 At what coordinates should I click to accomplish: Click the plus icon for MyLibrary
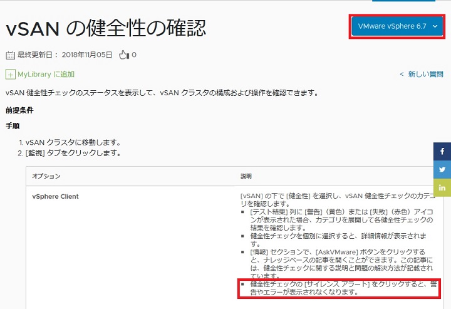pos(11,75)
